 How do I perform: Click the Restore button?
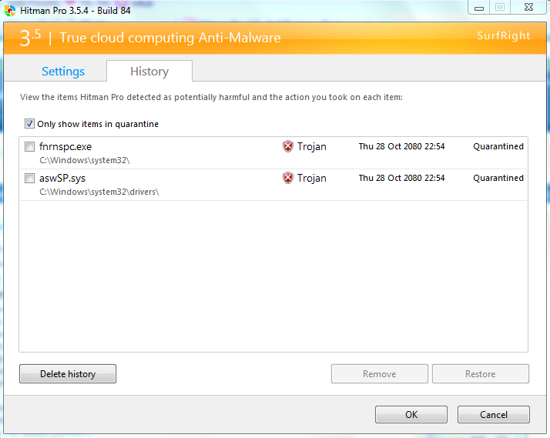pos(481,374)
